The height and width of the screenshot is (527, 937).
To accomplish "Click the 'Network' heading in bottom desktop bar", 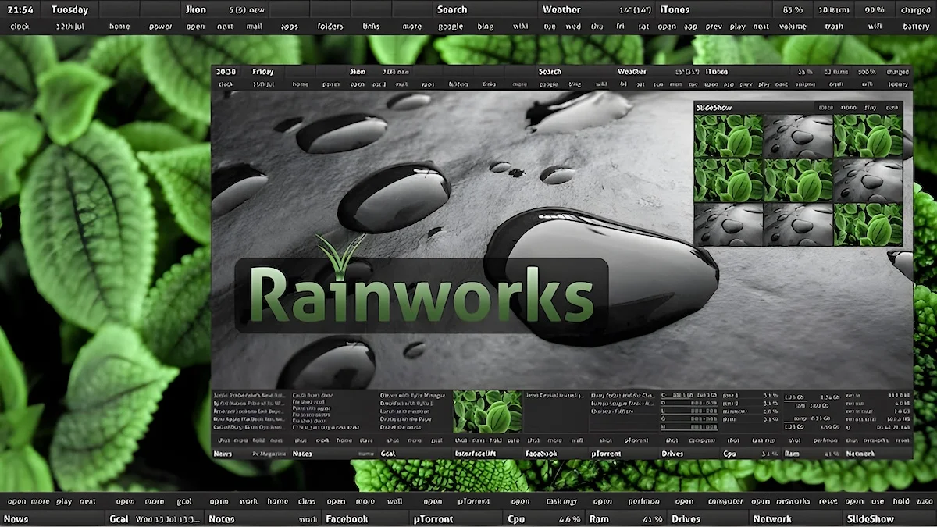I will click(x=772, y=518).
